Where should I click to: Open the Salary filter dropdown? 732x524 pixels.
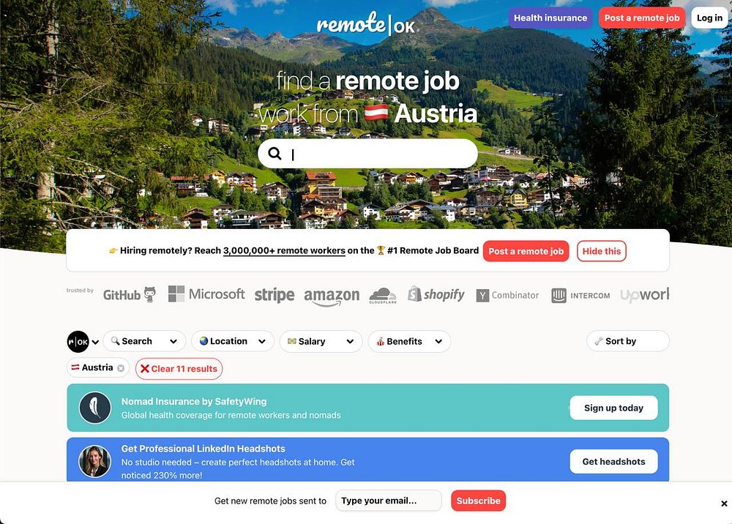(321, 341)
